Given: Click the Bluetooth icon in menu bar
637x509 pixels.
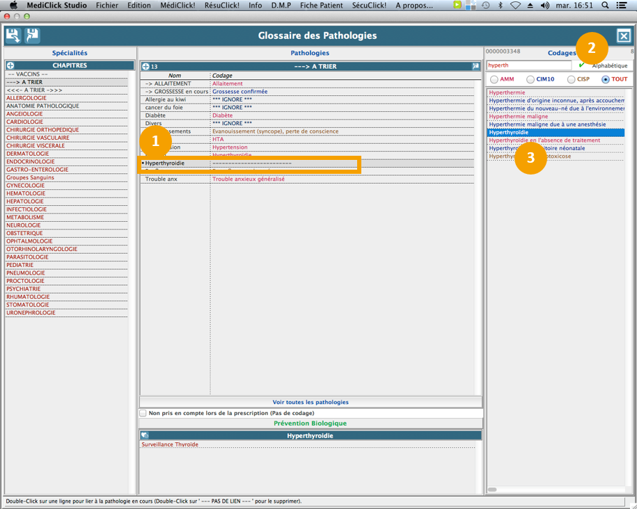Looking at the screenshot, I should click(x=500, y=5).
